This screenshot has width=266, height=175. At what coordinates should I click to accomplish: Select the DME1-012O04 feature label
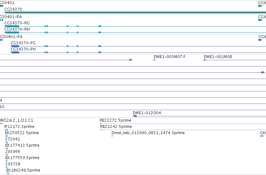click(147, 113)
